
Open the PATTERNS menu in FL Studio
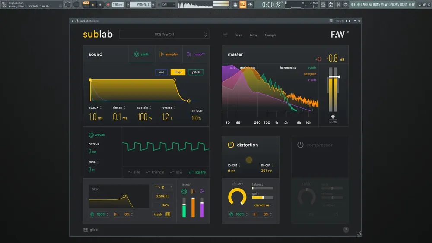click(374, 4)
